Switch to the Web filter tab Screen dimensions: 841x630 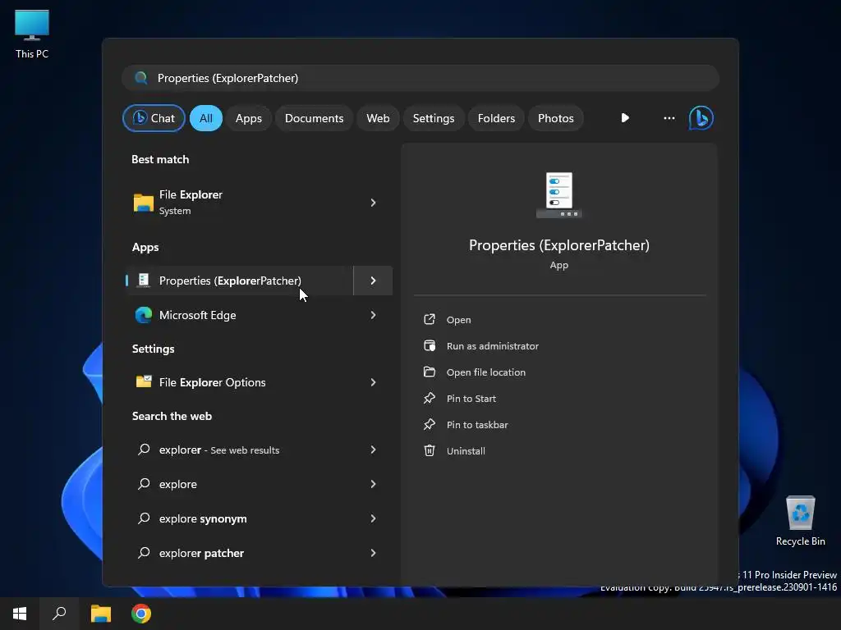tap(378, 118)
